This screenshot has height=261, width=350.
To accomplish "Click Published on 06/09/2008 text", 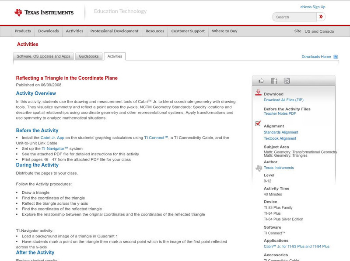I will click(38, 85).
